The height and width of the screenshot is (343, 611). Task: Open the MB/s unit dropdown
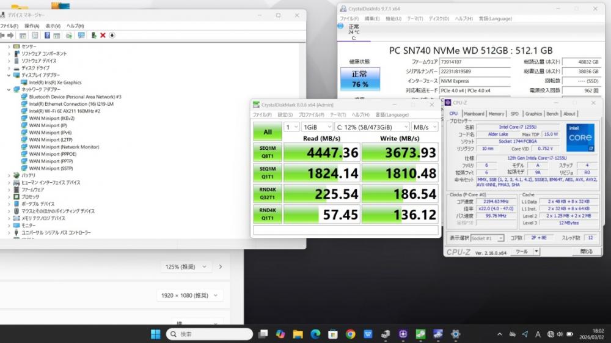click(425, 127)
